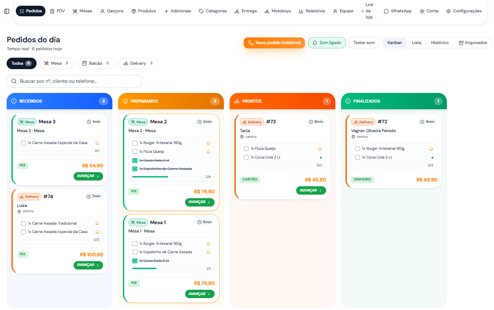This screenshot has height=310, width=494.
Task: Filter orders by Delivery
Action: click(x=139, y=63)
